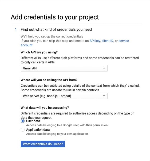Open the client ID link
This screenshot has height=161, width=150.
coord(108,41)
